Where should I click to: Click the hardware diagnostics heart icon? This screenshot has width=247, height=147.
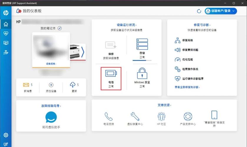pyautogui.click(x=178, y=78)
